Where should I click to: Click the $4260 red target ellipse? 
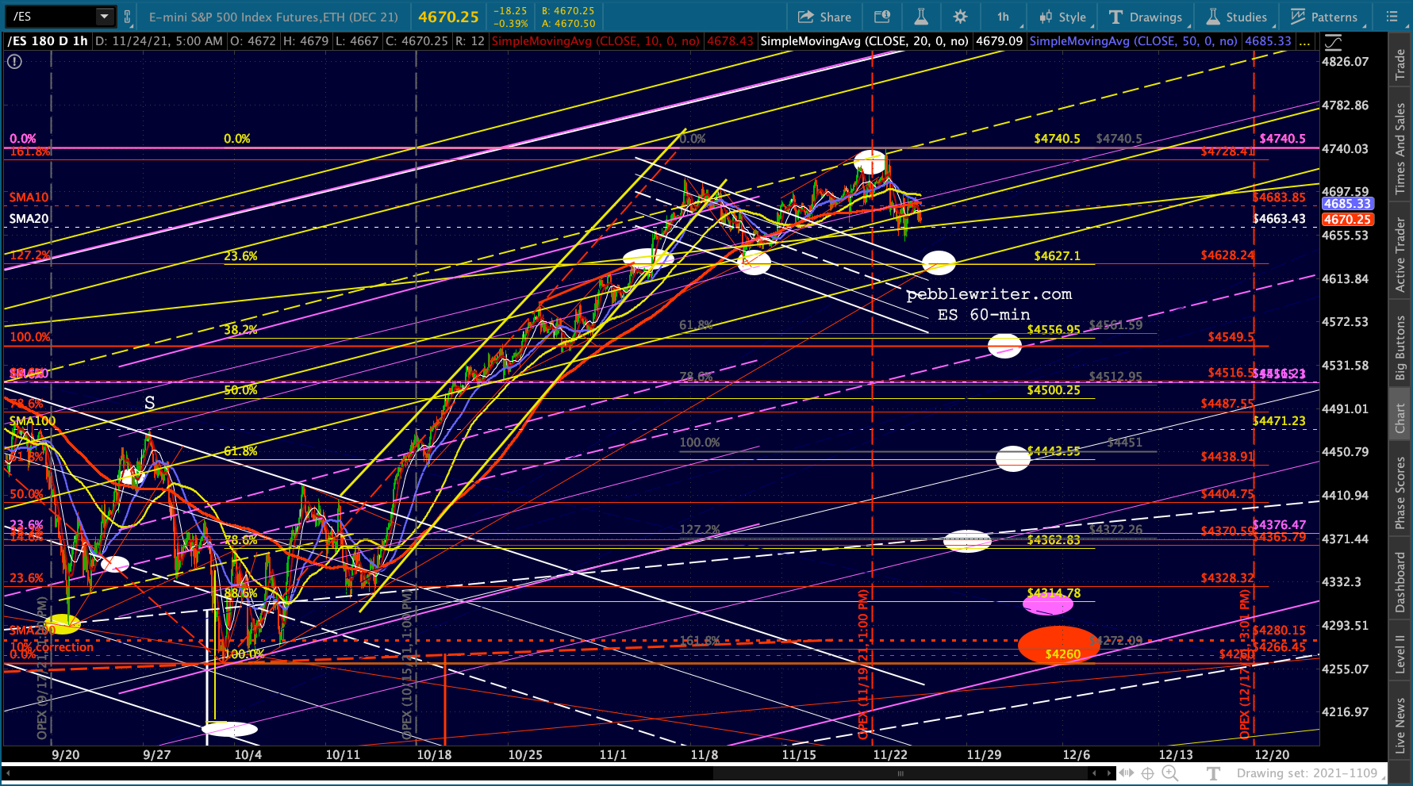click(x=1059, y=646)
